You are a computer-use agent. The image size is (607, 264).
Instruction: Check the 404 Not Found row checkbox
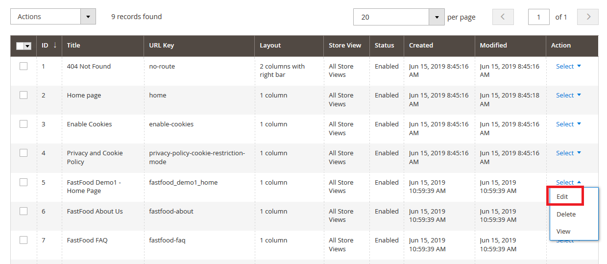pyautogui.click(x=24, y=66)
